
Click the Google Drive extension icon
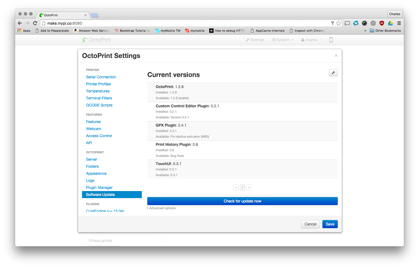[x=390, y=23]
